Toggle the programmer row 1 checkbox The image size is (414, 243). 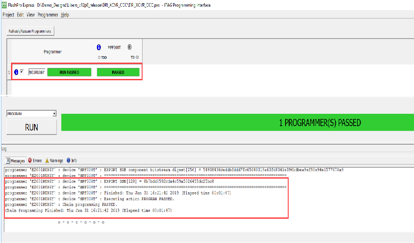(22, 72)
